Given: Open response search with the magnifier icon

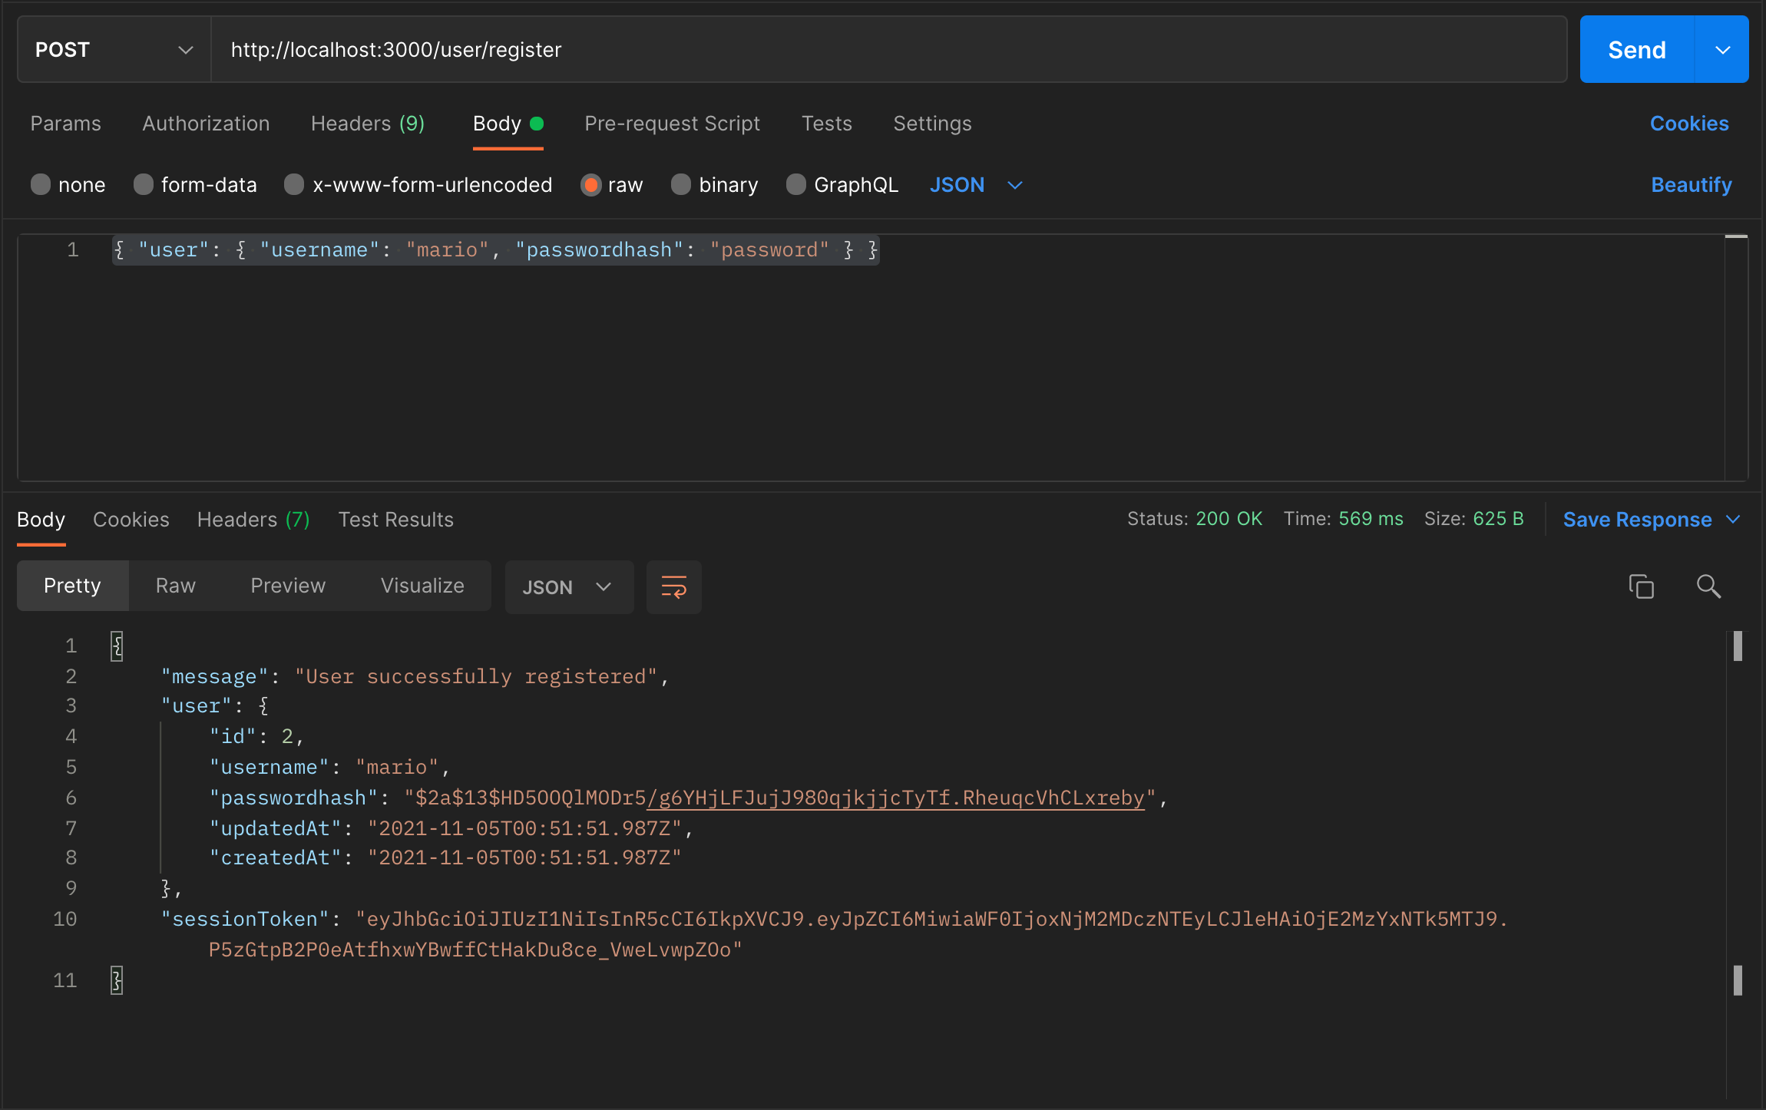Looking at the screenshot, I should click(1708, 586).
